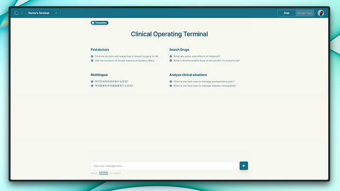Select 'manage postoperative pain' prompt
The width and height of the screenshot is (340, 191).
pyautogui.click(x=204, y=82)
